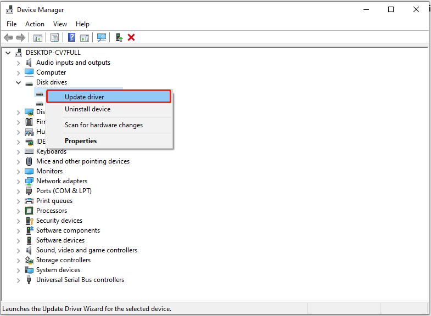This screenshot has height=316, width=431.
Task: Click the Print queues printer icon
Action: pyautogui.click(x=29, y=201)
